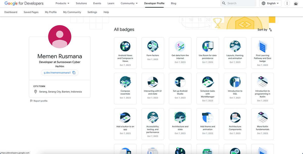The image size is (303, 154).
Task: Switch to the Dashboard tab
Action: tap(11, 12)
